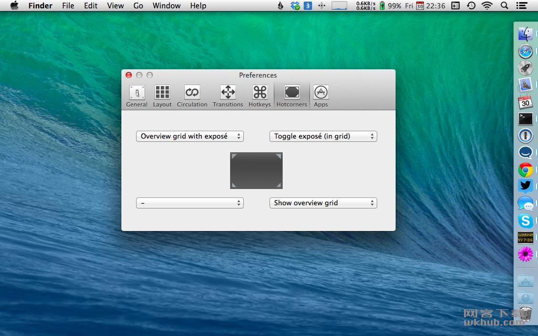The image size is (538, 336).
Task: Switch to the Layout tab
Action: pos(162,97)
